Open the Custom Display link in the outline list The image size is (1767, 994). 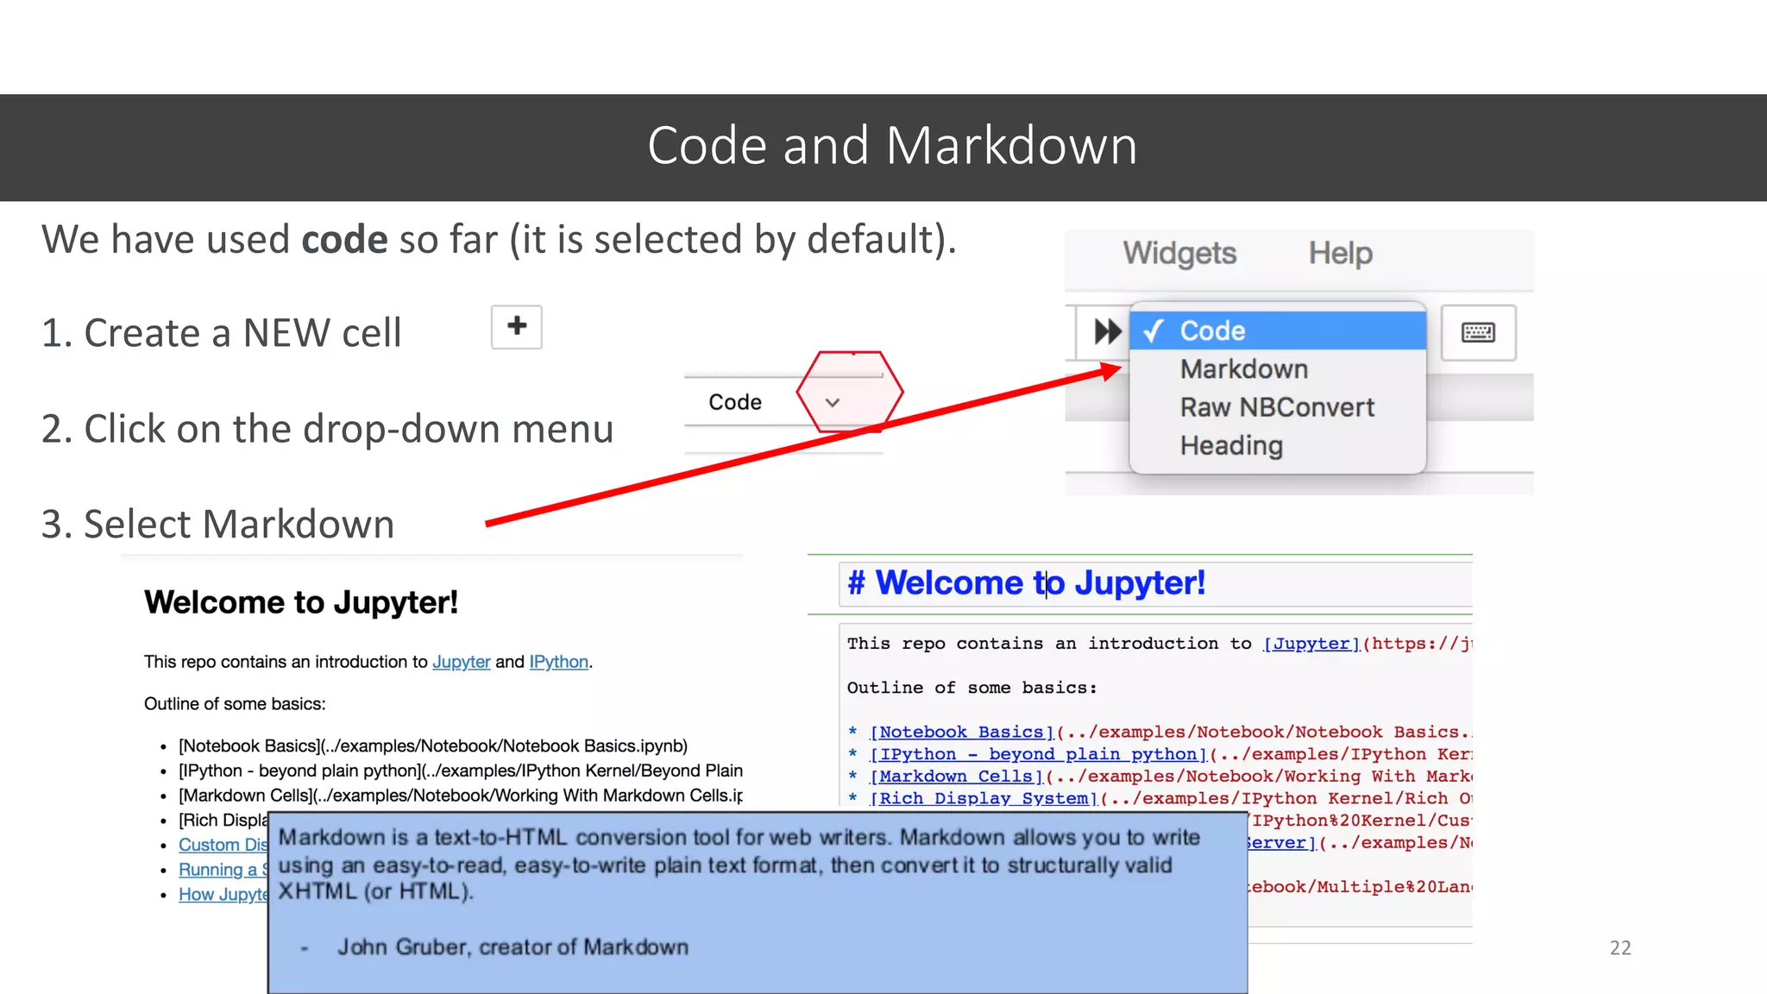(x=223, y=845)
